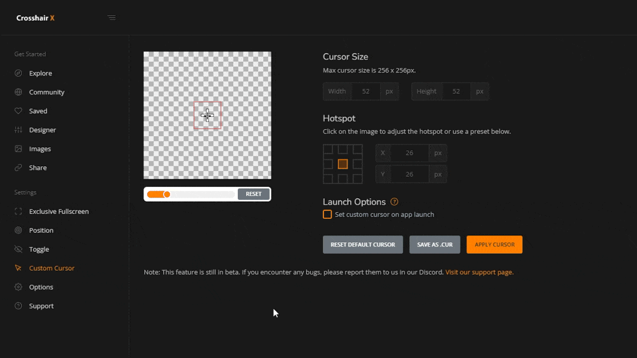Viewport: 637px width, 358px height.
Task: Collapse the sidebar with hamburger menu icon
Action: coord(112,18)
